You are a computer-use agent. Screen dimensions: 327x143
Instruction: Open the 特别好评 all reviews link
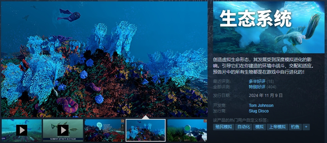(257, 87)
